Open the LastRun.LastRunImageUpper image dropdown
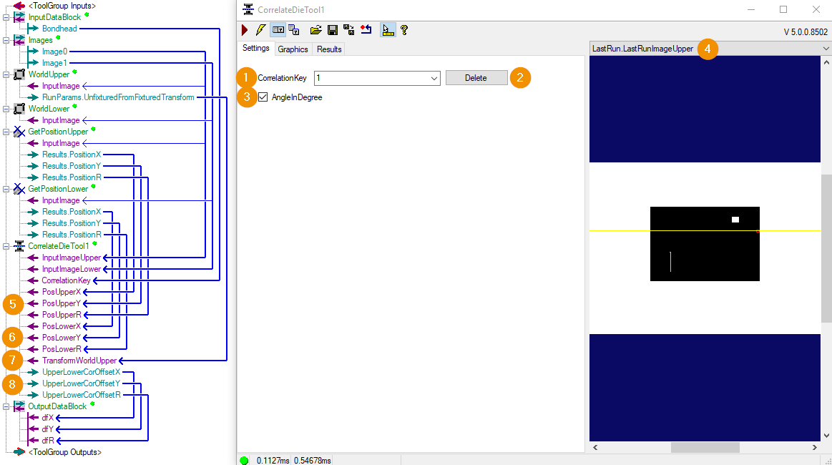This screenshot has height=465, width=832. [826, 49]
